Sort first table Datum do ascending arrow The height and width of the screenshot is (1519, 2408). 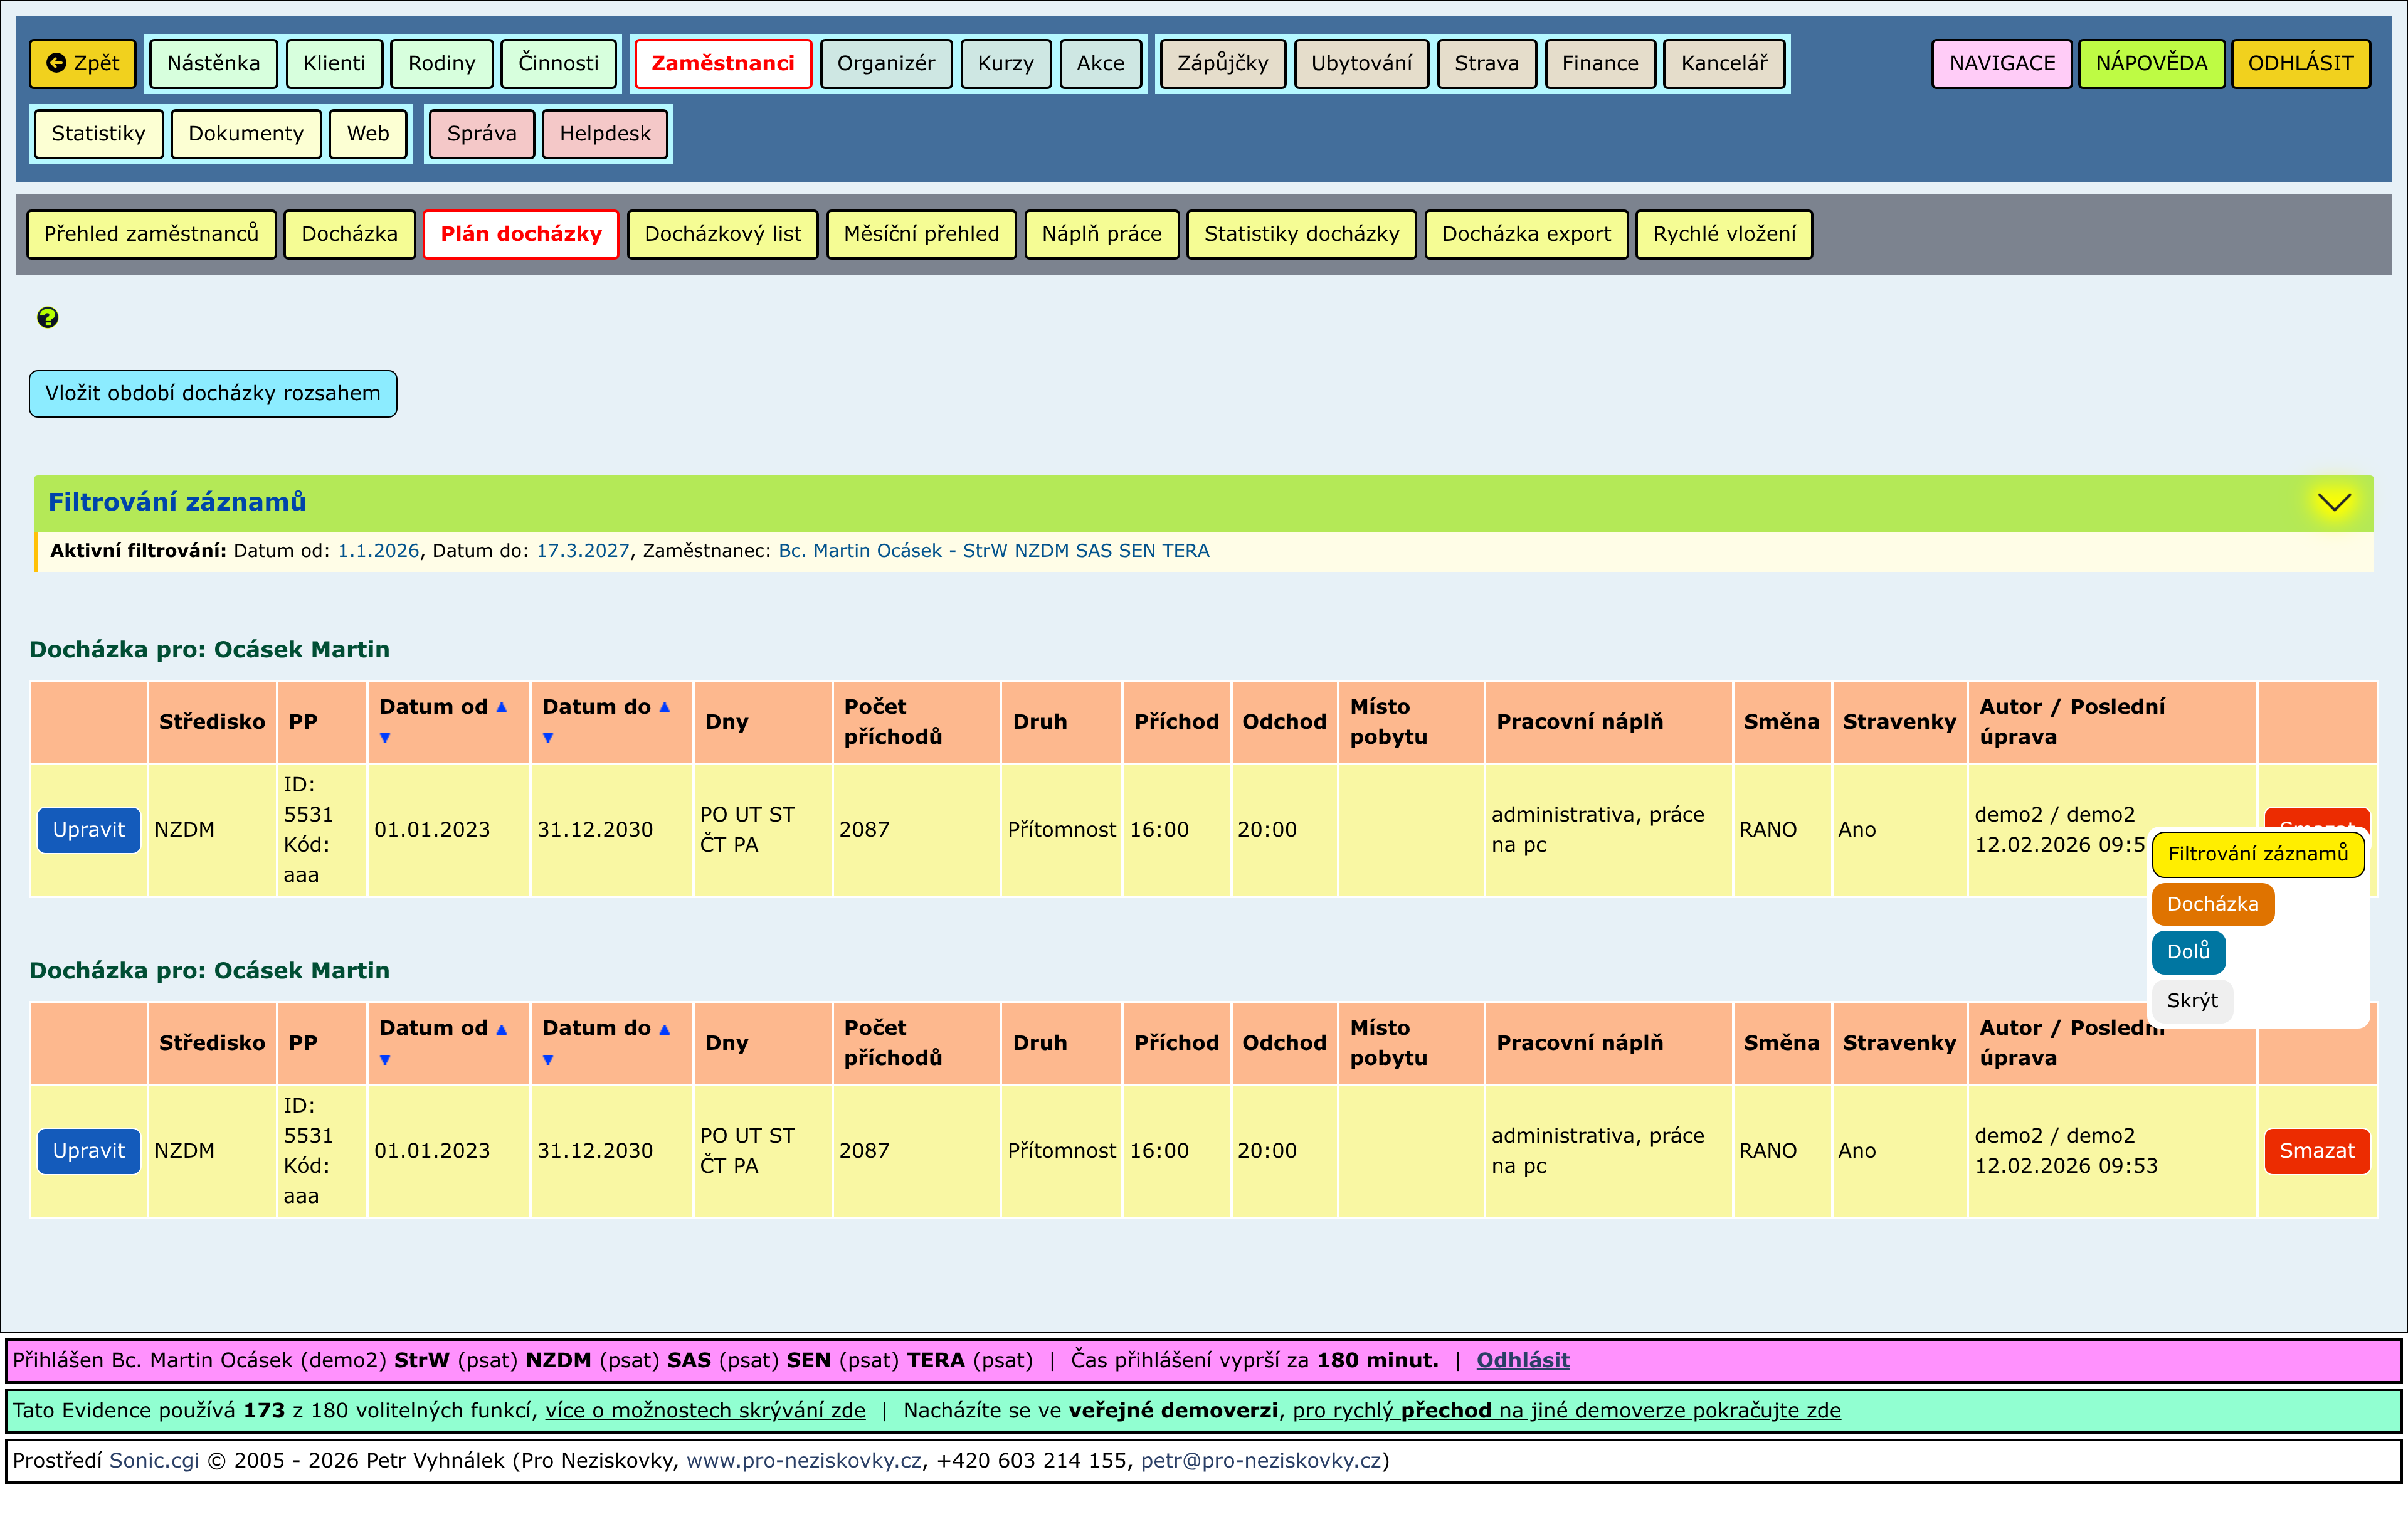coord(665,707)
